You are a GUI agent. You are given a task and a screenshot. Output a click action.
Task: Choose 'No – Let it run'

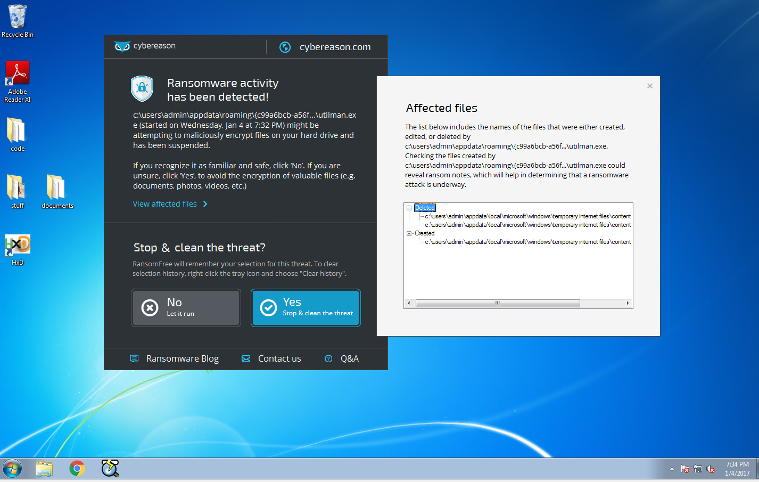click(186, 307)
